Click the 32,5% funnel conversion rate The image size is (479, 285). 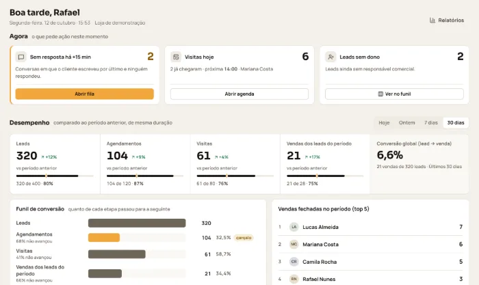(223, 238)
